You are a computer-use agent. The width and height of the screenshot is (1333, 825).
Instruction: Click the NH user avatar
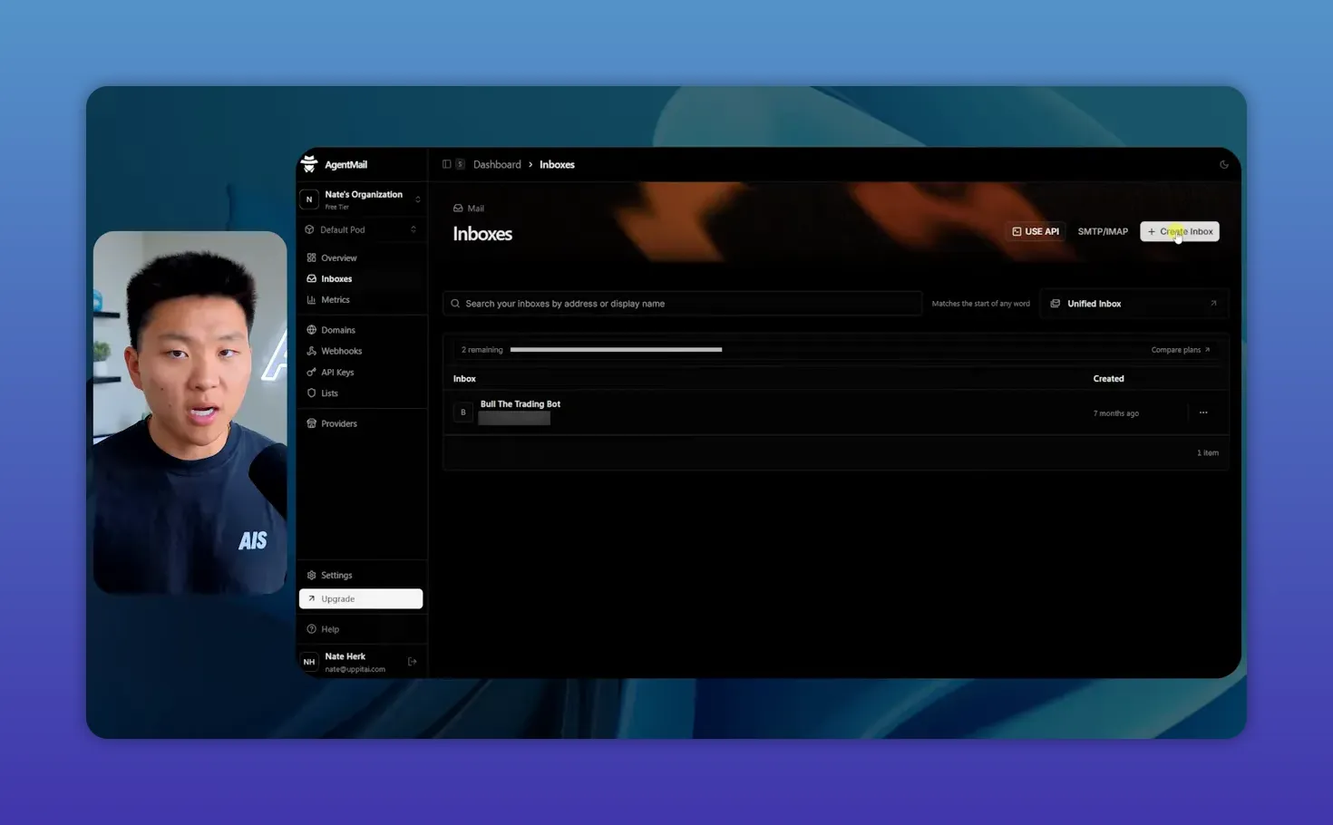pos(309,662)
